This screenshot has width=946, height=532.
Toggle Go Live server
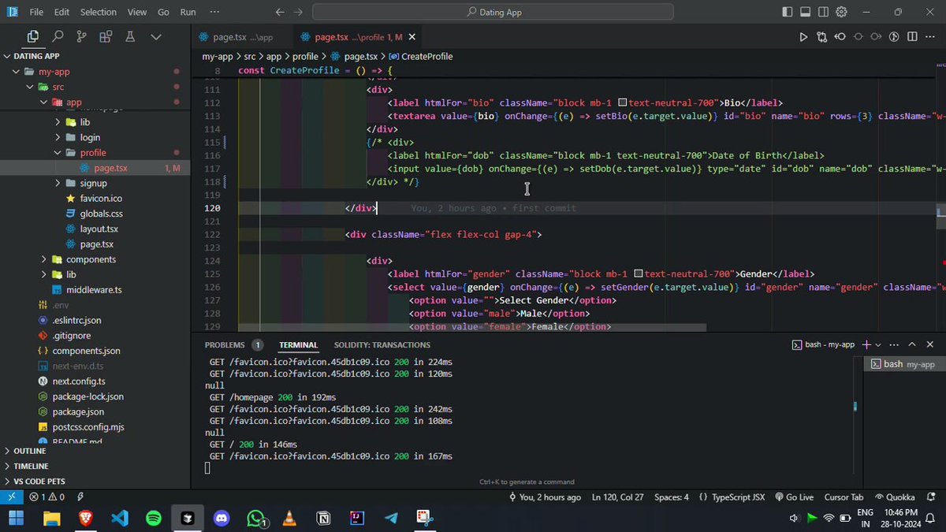tap(795, 497)
